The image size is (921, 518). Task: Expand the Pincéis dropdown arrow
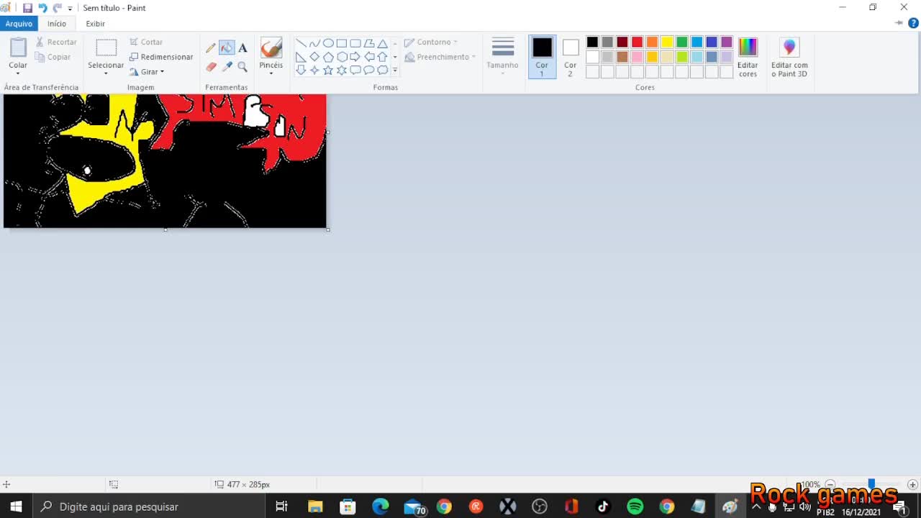point(271,73)
